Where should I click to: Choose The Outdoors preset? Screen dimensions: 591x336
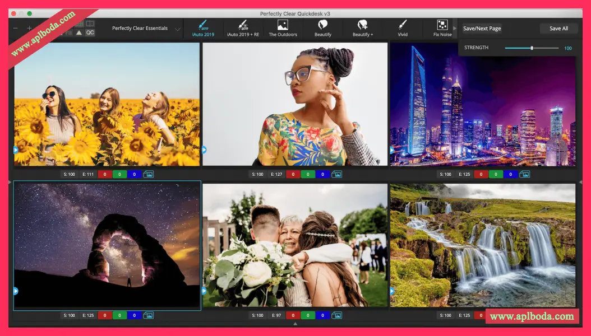(x=283, y=28)
